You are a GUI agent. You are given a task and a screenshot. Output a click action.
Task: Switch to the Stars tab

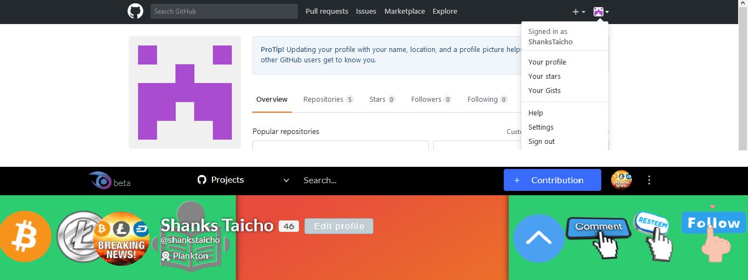(382, 100)
